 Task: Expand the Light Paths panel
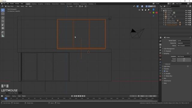[x=167, y=66]
